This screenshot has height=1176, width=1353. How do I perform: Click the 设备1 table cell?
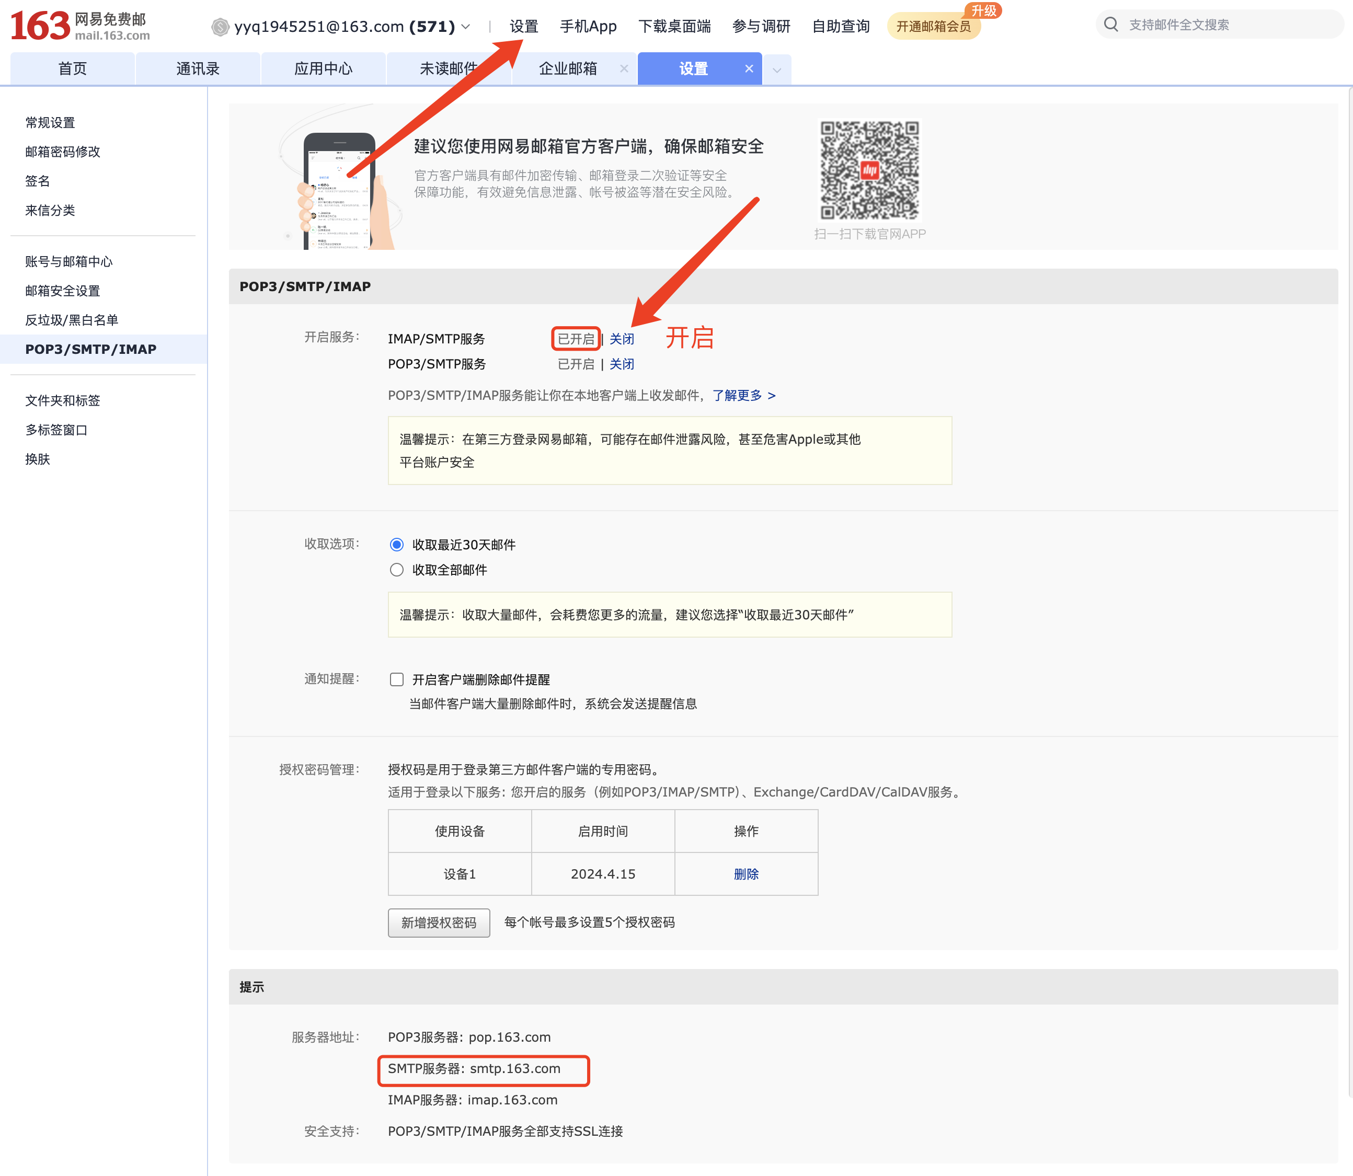(x=460, y=874)
